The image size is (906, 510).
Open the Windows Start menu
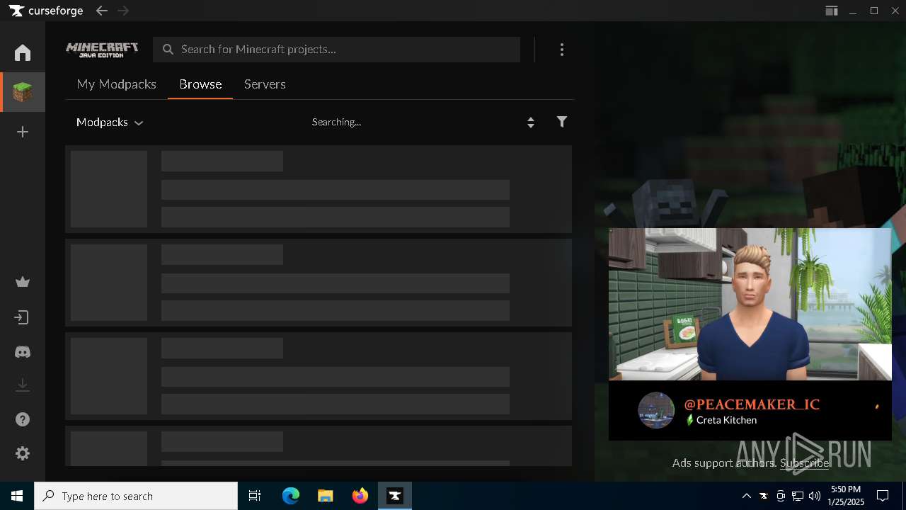[x=17, y=496]
